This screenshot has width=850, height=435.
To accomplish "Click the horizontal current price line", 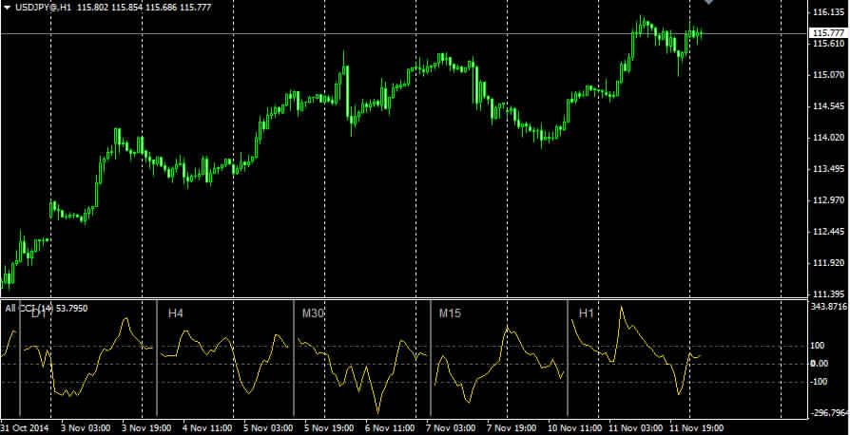I will 285,33.
